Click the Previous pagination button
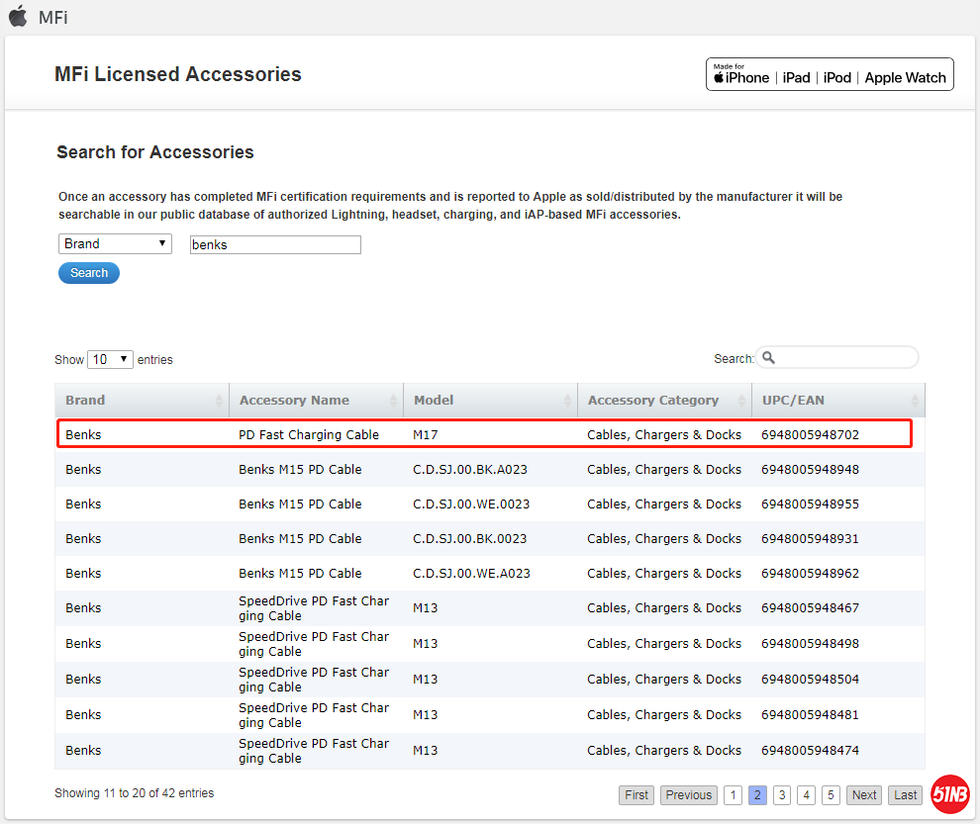The width and height of the screenshot is (980, 824). coord(688,795)
